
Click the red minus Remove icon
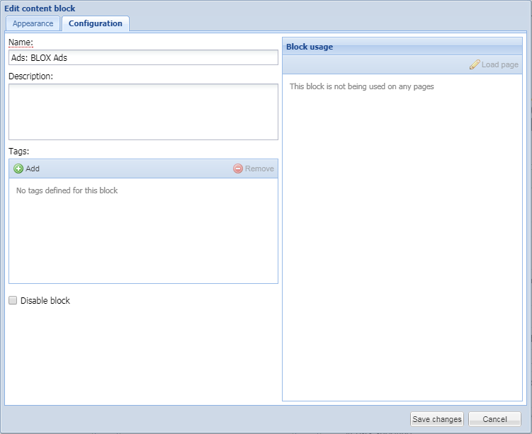(x=238, y=169)
